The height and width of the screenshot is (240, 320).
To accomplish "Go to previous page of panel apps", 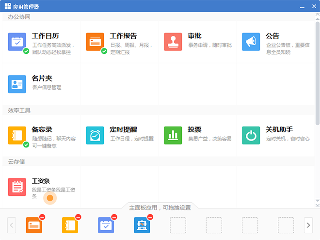I will (12, 225).
